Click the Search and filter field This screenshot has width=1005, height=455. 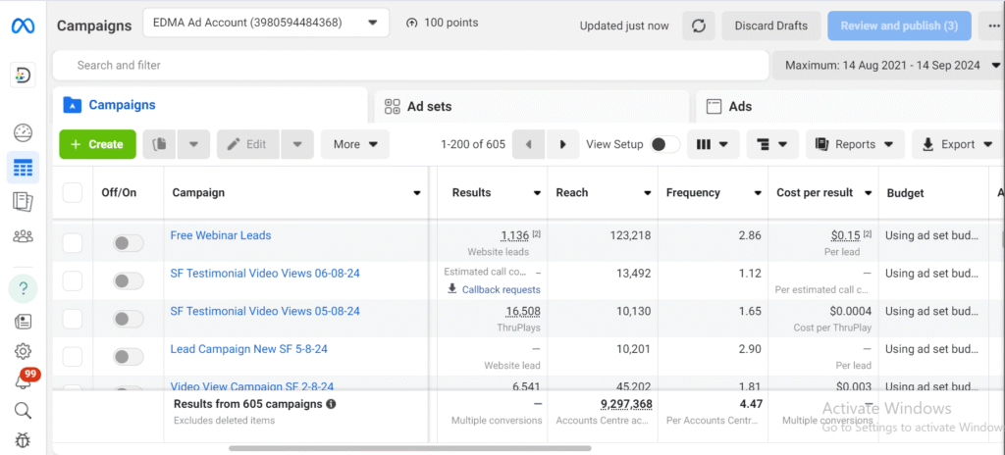(412, 66)
